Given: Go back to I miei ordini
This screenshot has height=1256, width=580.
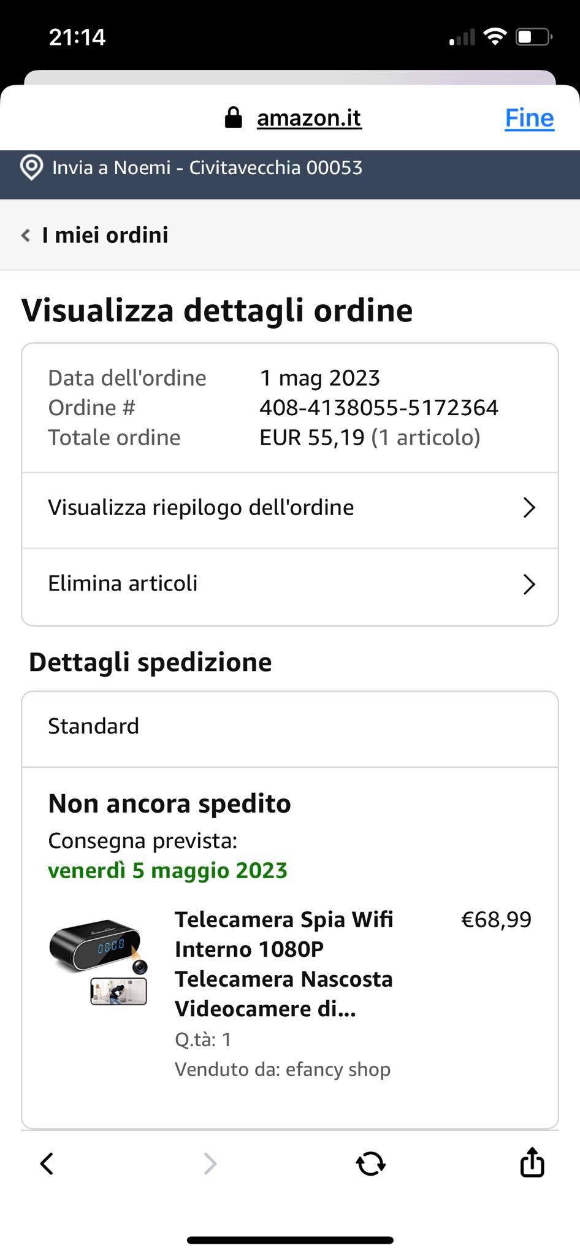Looking at the screenshot, I should pos(105,235).
